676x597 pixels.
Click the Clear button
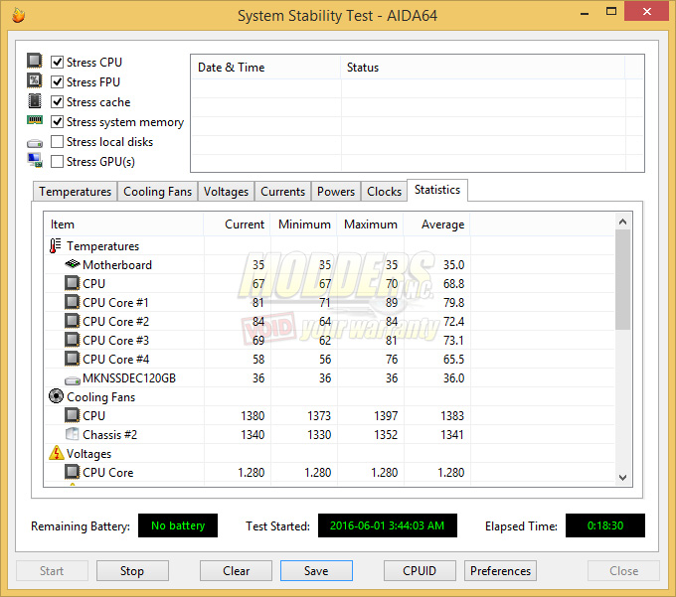pyautogui.click(x=236, y=571)
